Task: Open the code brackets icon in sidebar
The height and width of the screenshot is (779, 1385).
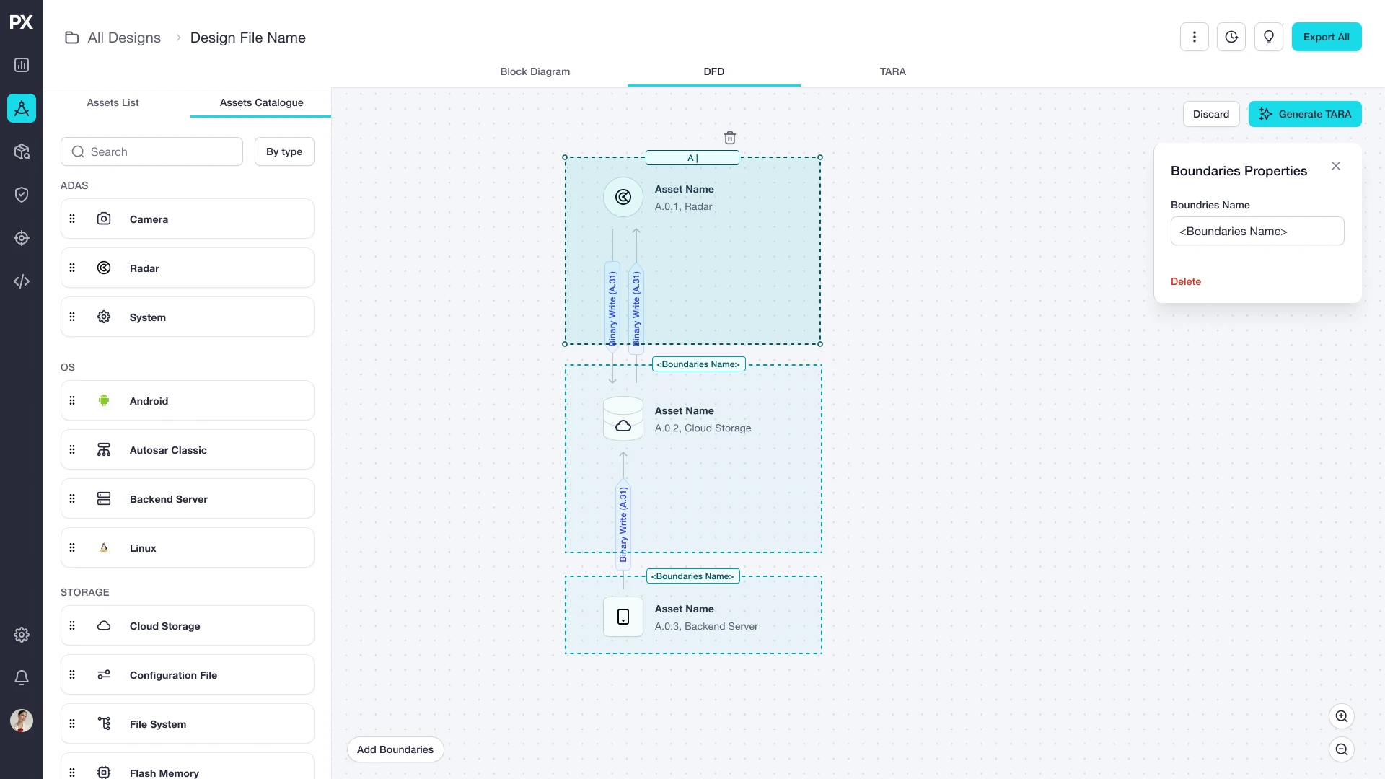Action: [x=22, y=281]
